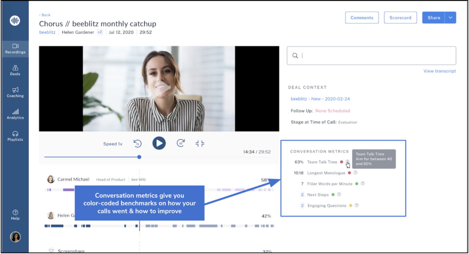Click the search magnifier icon
The width and height of the screenshot is (469, 254).
pos(295,56)
